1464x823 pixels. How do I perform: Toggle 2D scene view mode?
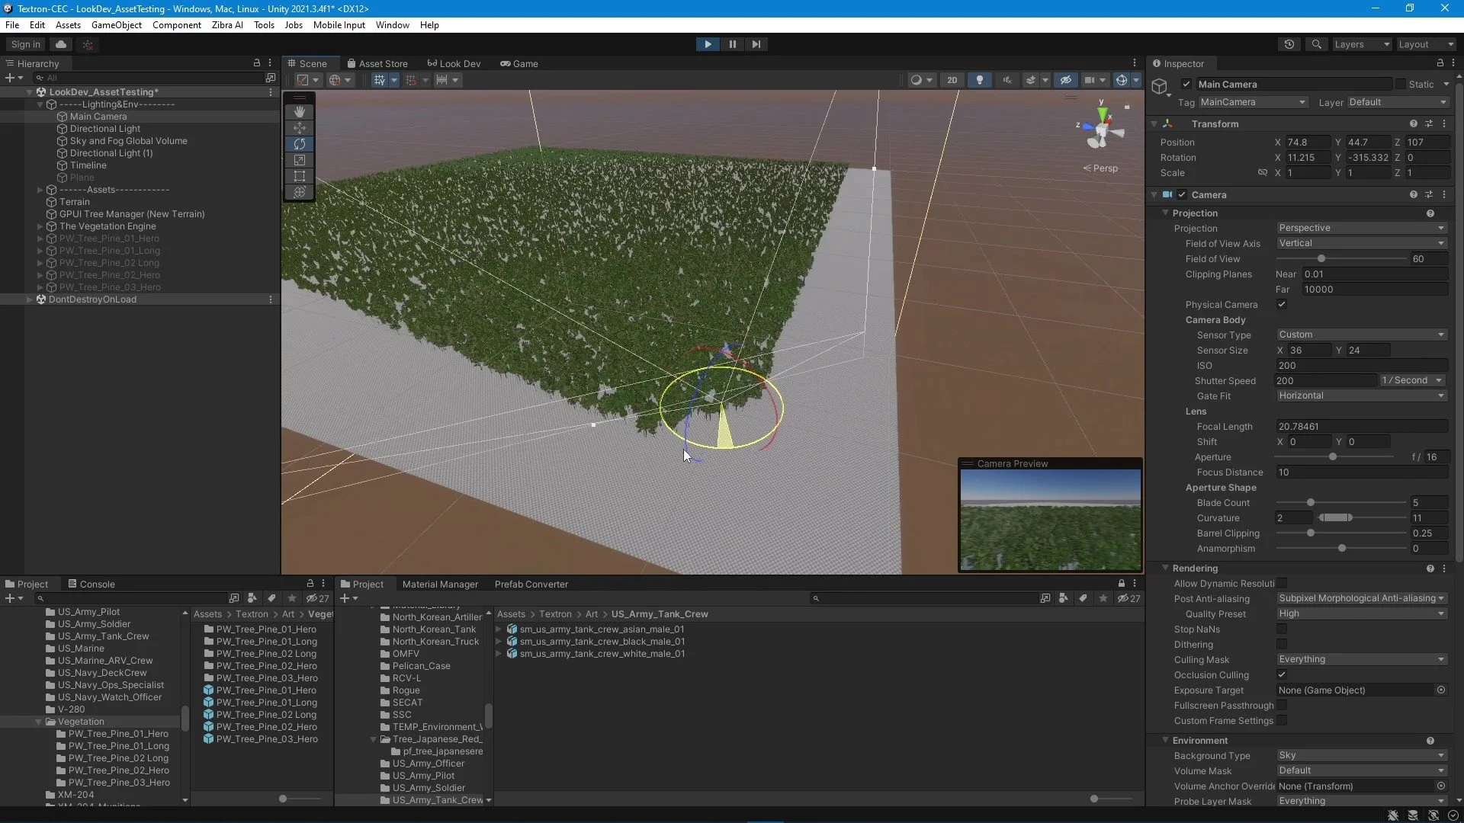point(952,80)
